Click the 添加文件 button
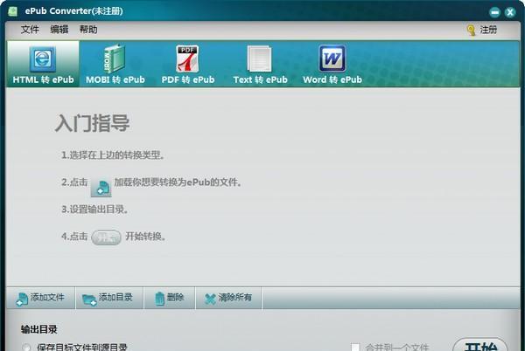The height and width of the screenshot is (351, 525). click(x=40, y=298)
